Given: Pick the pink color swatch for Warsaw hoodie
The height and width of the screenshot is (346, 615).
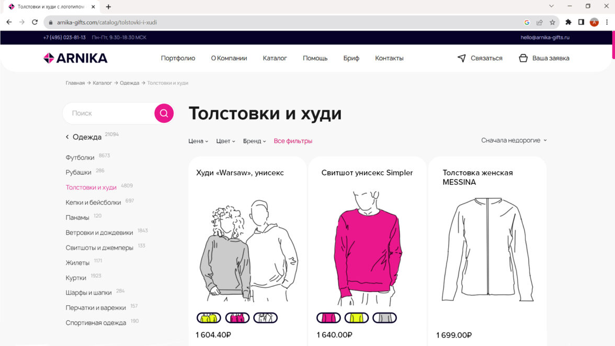Looking at the screenshot, I should point(237,318).
